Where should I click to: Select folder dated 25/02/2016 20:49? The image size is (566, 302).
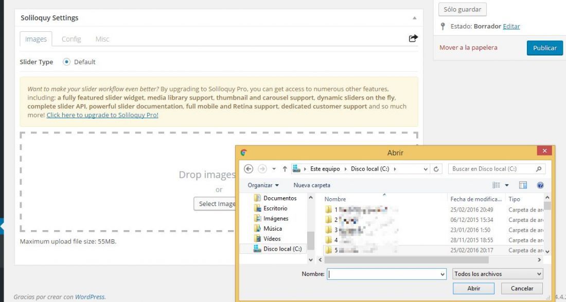434,210
